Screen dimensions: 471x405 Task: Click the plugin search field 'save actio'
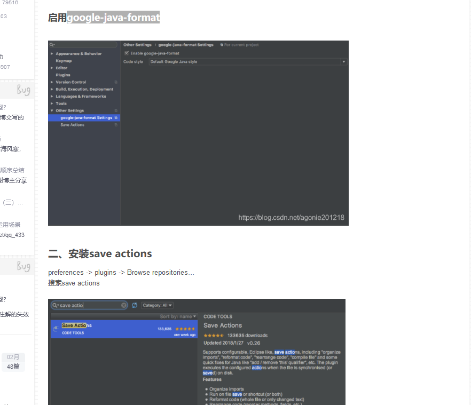[x=89, y=305]
